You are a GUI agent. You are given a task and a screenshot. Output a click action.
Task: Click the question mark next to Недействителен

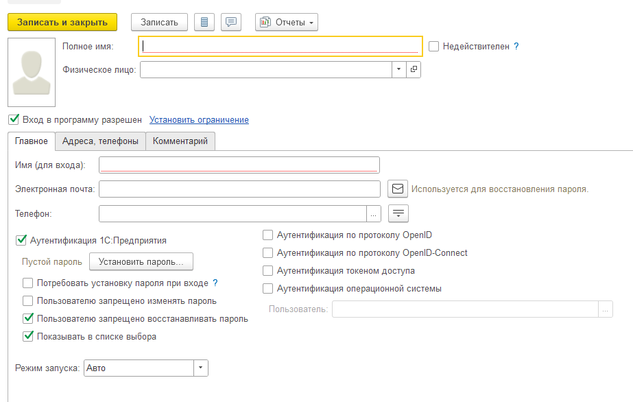[516, 47]
